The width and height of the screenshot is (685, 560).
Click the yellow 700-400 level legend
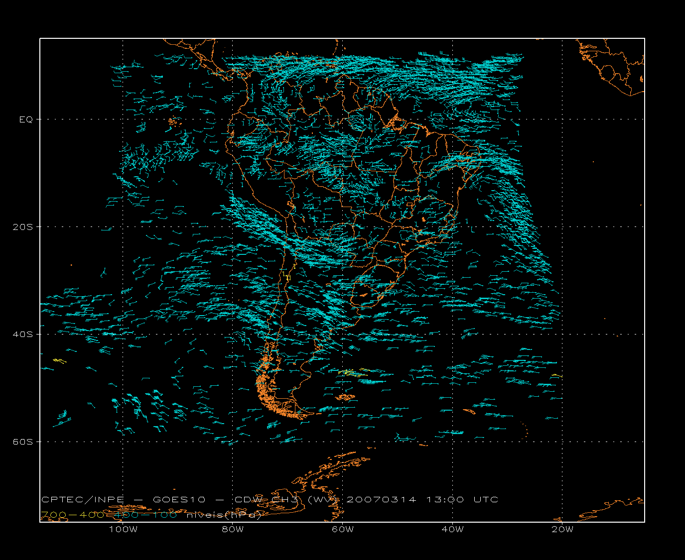(73, 515)
